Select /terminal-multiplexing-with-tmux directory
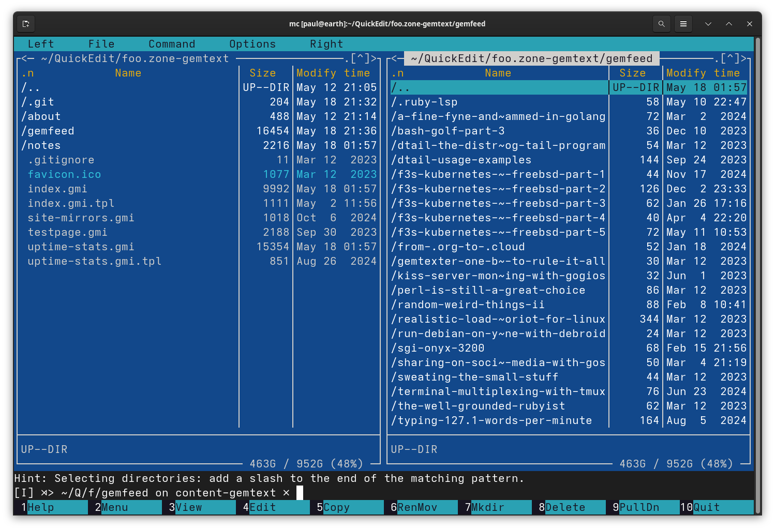This screenshot has width=775, height=530. [569, 391]
